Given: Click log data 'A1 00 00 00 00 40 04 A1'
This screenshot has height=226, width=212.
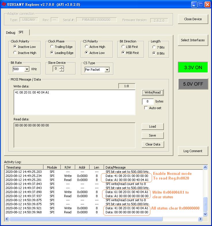Looking at the screenshot, I should [x=131, y=180].
